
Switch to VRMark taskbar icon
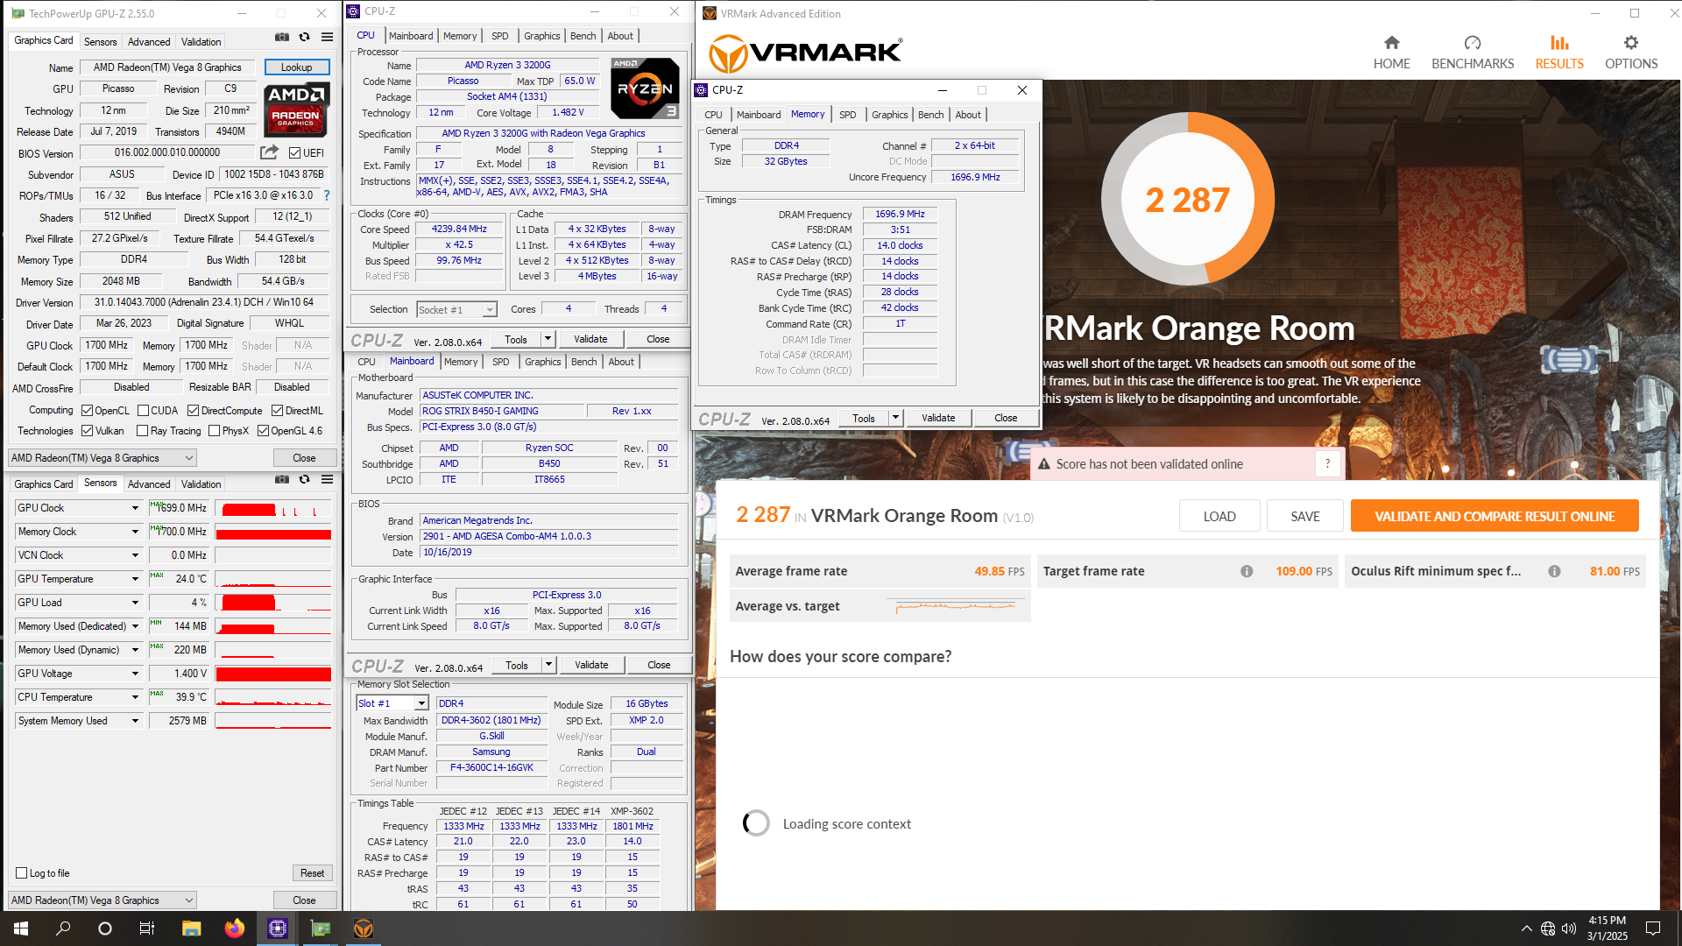point(364,928)
